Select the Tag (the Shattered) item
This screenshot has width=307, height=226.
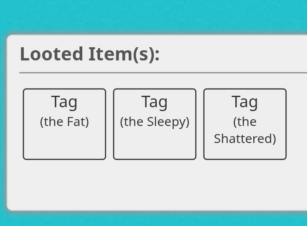(245, 124)
